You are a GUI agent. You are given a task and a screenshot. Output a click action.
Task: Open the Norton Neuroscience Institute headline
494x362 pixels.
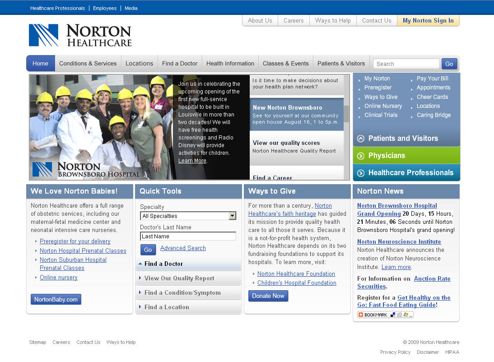click(x=399, y=241)
